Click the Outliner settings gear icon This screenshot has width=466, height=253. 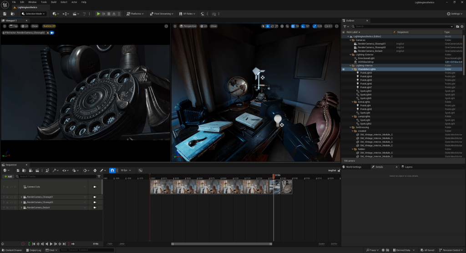(x=461, y=26)
